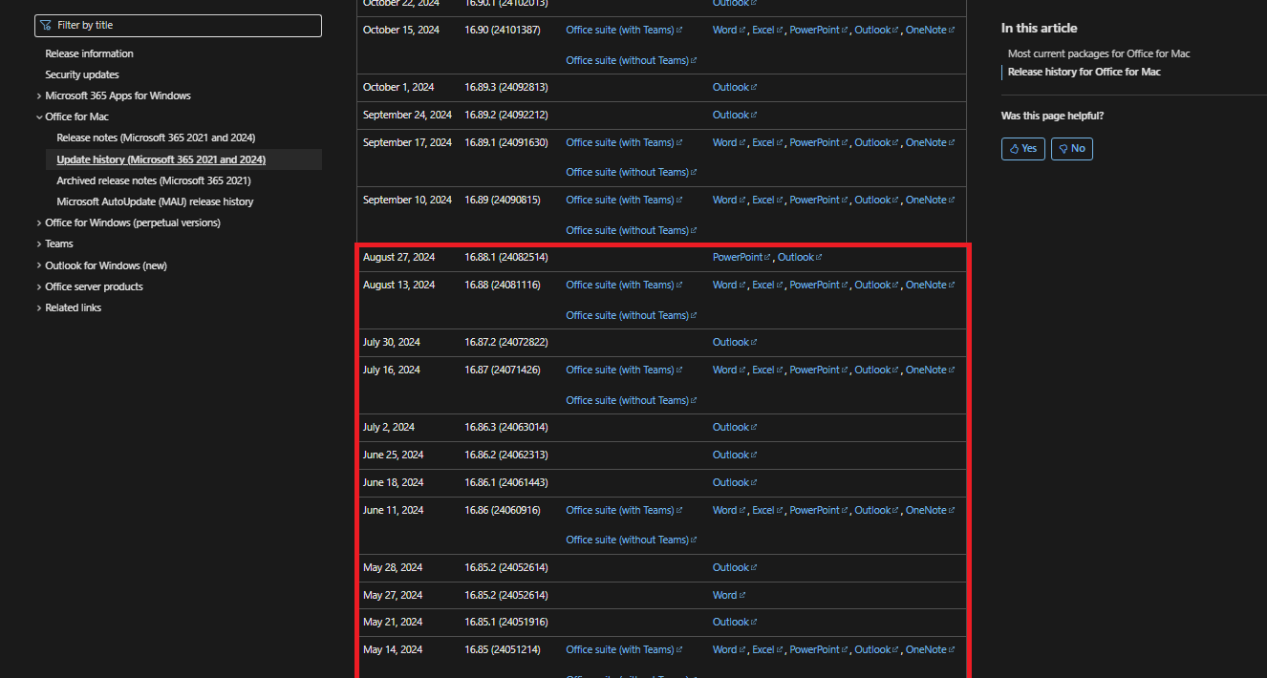Viewport: 1267px width, 678px height.
Task: Expand the Related links section
Action: click(39, 307)
